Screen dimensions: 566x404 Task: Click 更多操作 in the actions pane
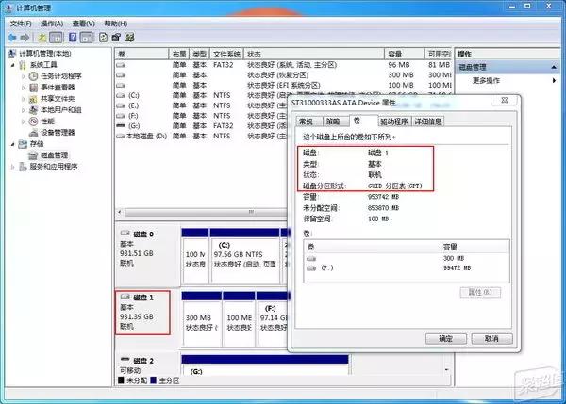486,80
